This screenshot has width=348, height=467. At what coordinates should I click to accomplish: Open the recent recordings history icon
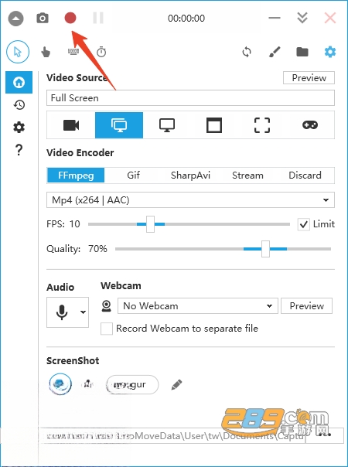tap(19, 105)
